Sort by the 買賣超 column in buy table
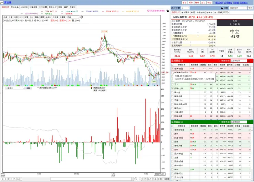The image size is (254, 182). [x=203, y=65]
